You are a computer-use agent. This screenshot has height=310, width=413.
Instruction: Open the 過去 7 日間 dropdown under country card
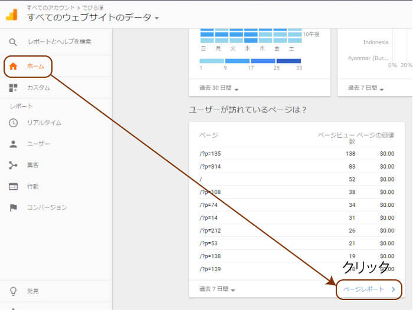pos(366,88)
